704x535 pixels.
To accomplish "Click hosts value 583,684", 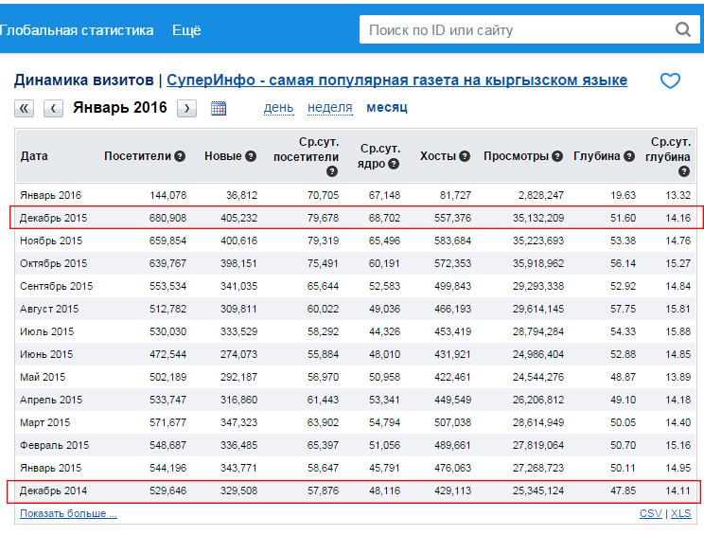I will pos(452,241).
